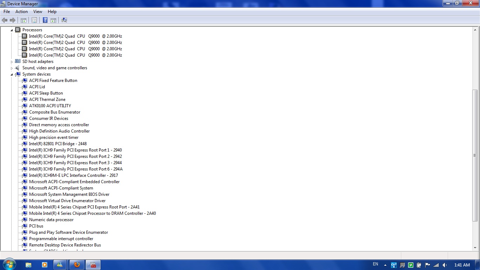Click the Forward arrow in the toolbar
The height and width of the screenshot is (270, 480).
click(13, 20)
